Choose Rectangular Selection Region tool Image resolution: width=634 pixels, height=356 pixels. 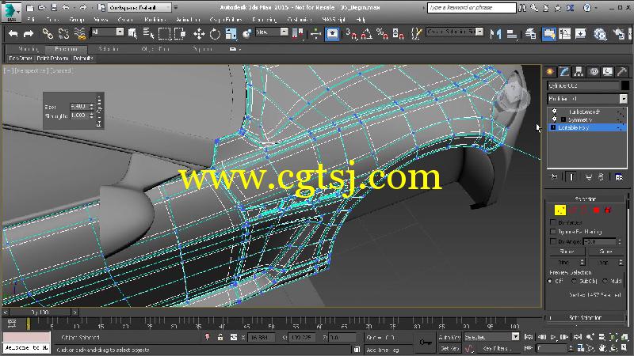[164, 34]
